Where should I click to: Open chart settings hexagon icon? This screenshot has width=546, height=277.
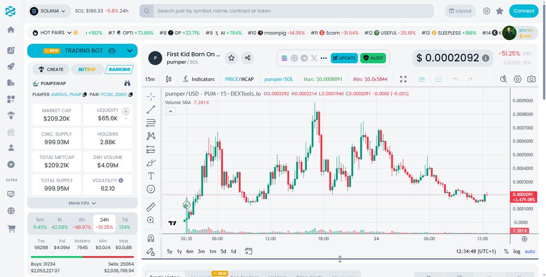pos(517,79)
